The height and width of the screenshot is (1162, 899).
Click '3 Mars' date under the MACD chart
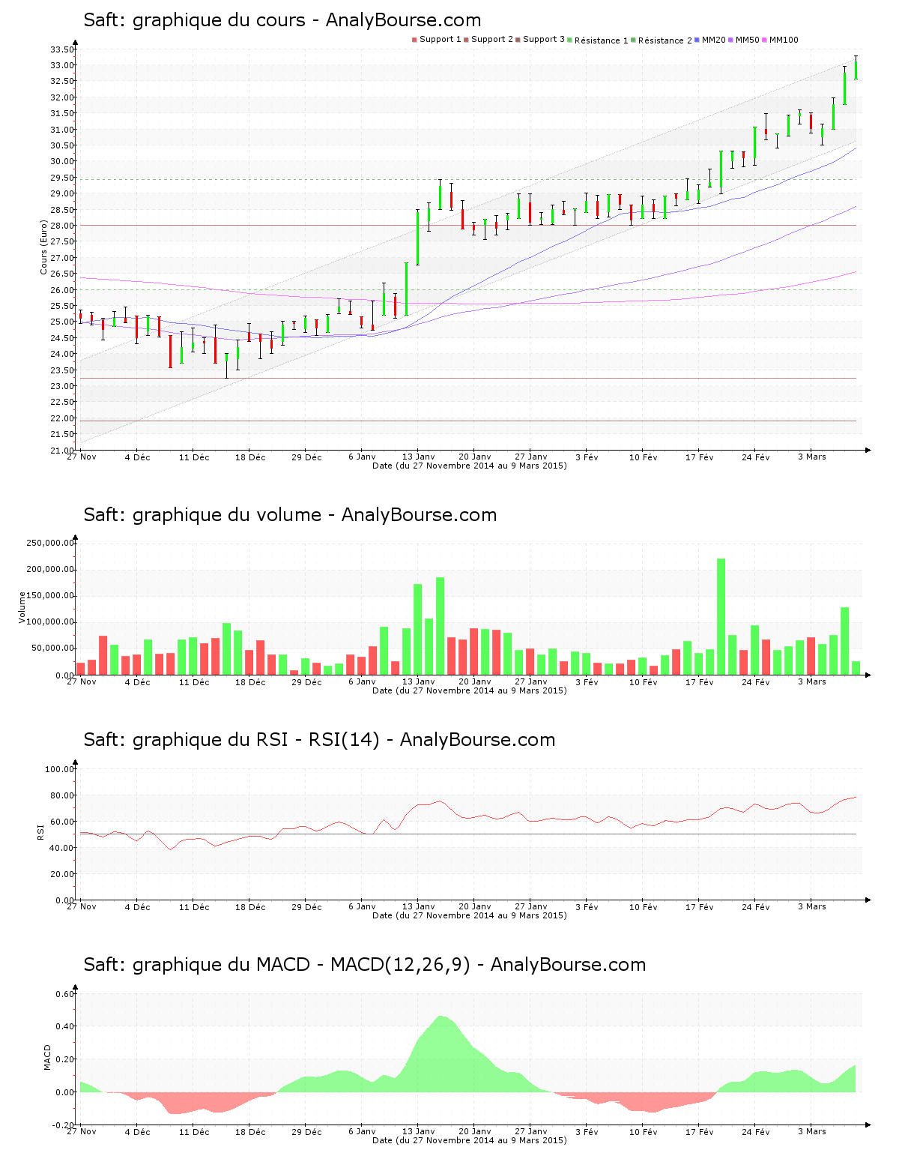coord(811,1131)
